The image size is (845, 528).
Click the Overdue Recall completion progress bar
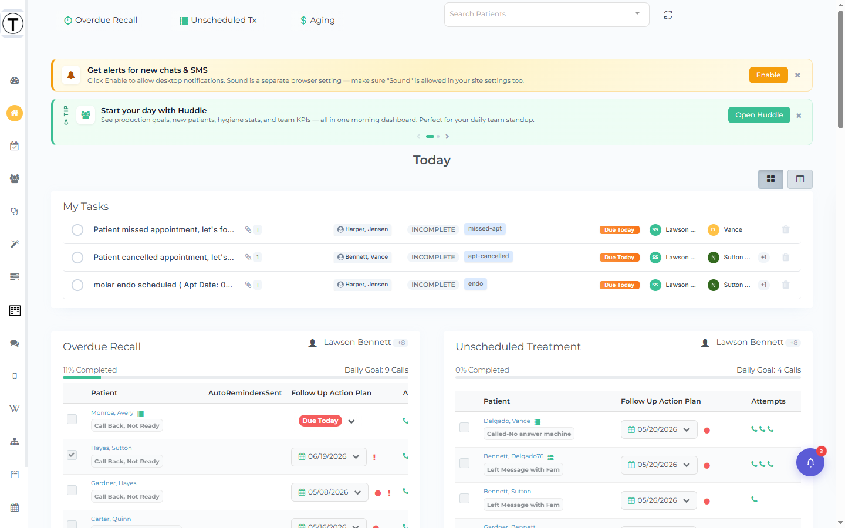(235, 377)
